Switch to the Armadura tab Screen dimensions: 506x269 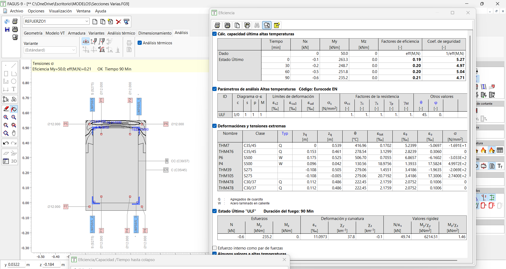tap(76, 33)
